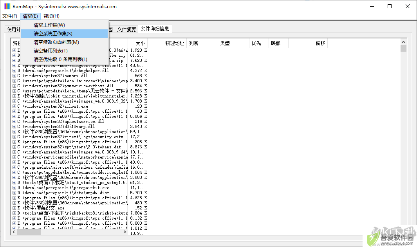Expand the 屏幕识文.exe entry
Viewport: 417px width, 247px height.
(x=14, y=208)
